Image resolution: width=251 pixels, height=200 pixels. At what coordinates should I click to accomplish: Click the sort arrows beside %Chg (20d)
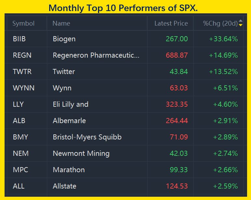coord(241,23)
